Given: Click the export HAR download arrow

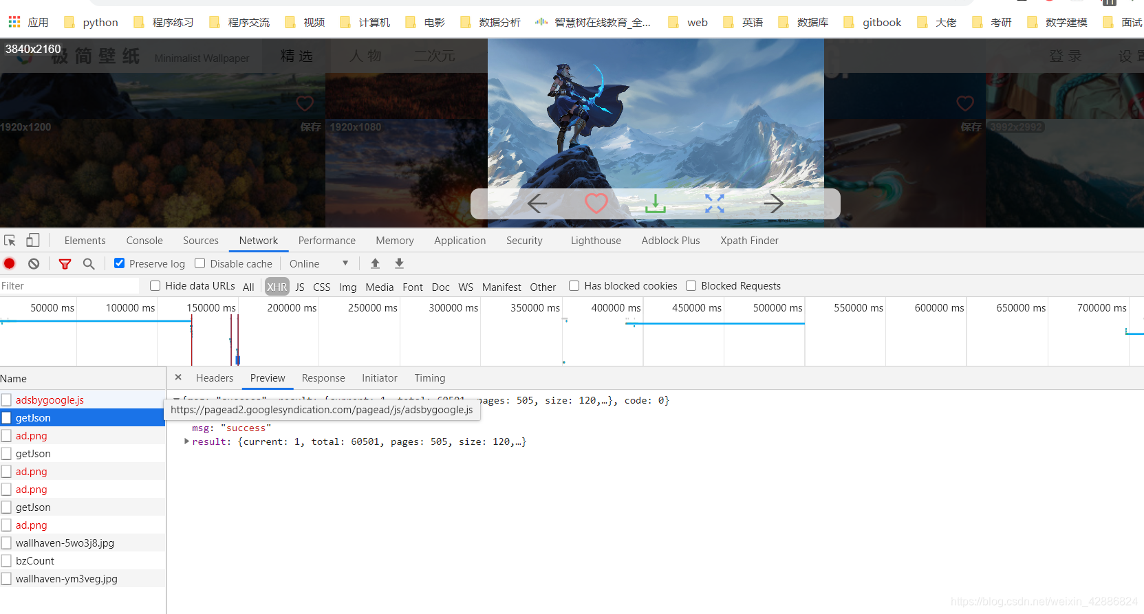Looking at the screenshot, I should click(x=399, y=263).
